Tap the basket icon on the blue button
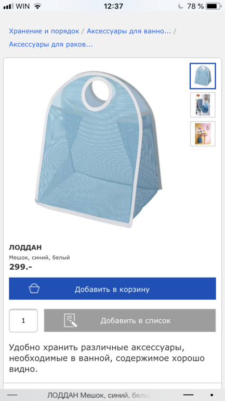Image resolution: width=225 pixels, height=401 pixels. tap(34, 289)
